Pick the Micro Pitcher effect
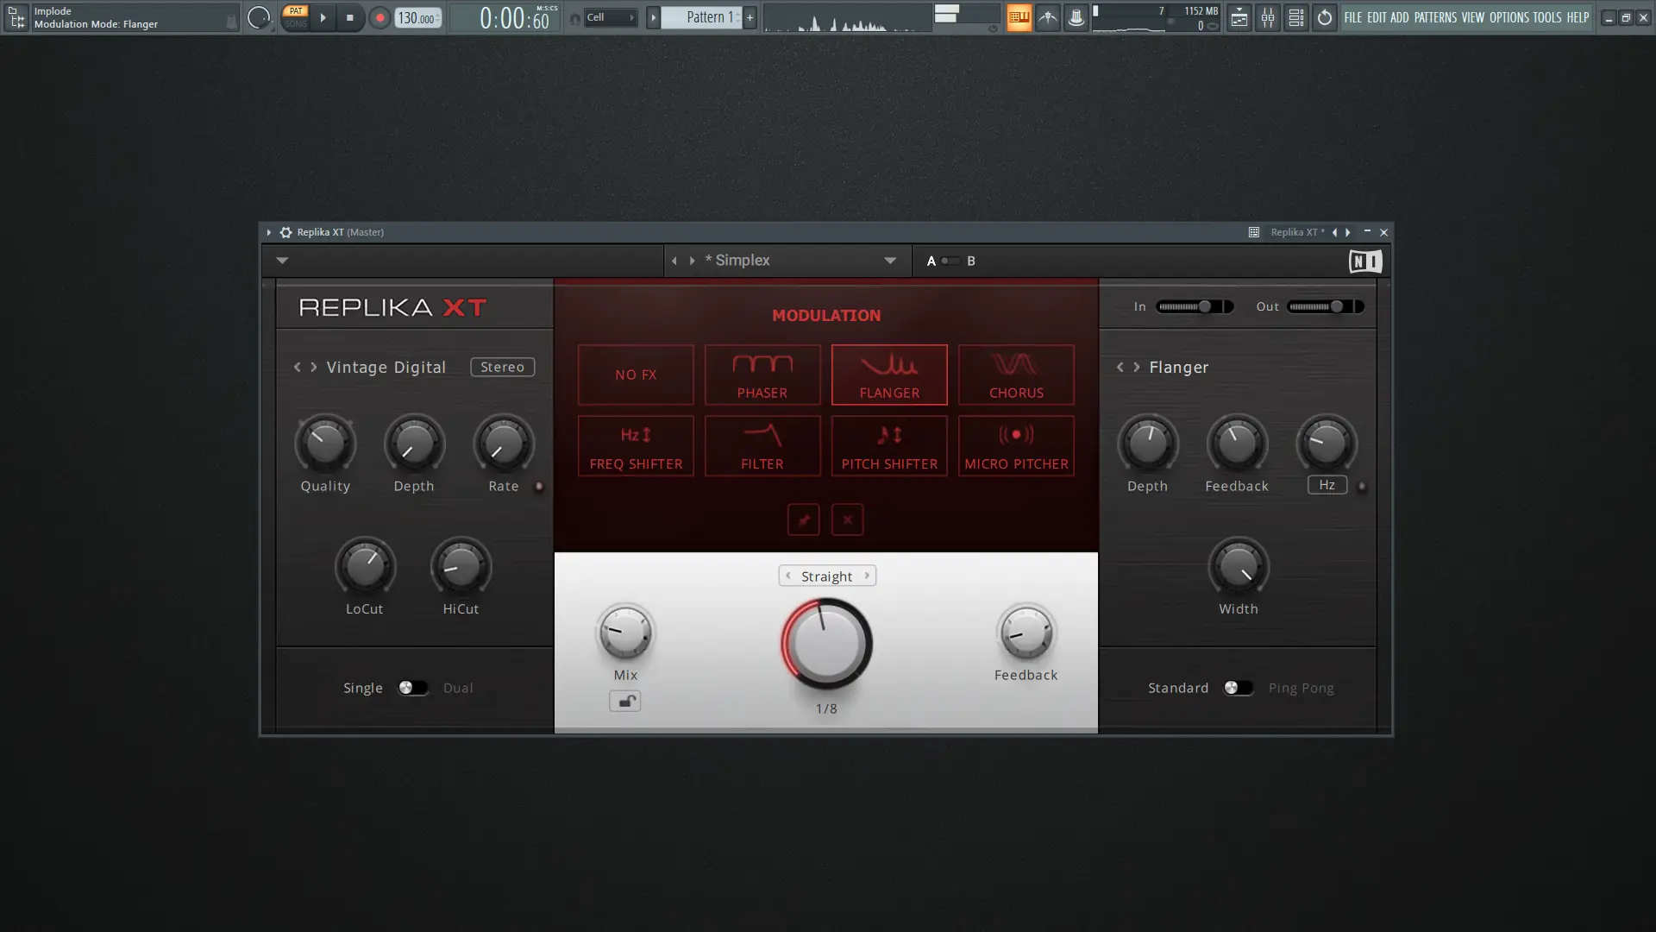The image size is (1656, 932). (1016, 446)
